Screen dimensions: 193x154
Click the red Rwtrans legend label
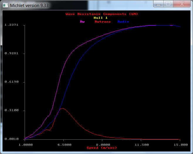click(102, 22)
